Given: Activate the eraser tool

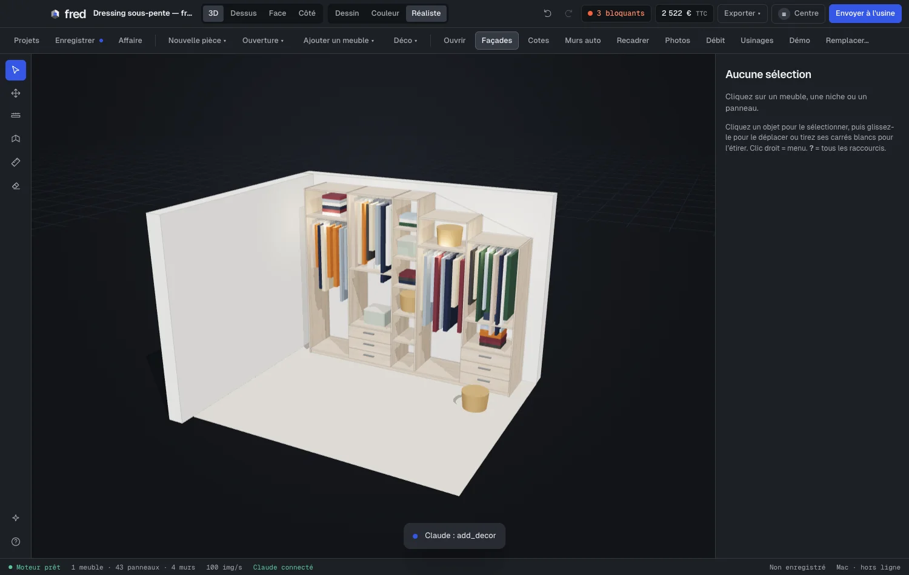Looking at the screenshot, I should point(16,186).
